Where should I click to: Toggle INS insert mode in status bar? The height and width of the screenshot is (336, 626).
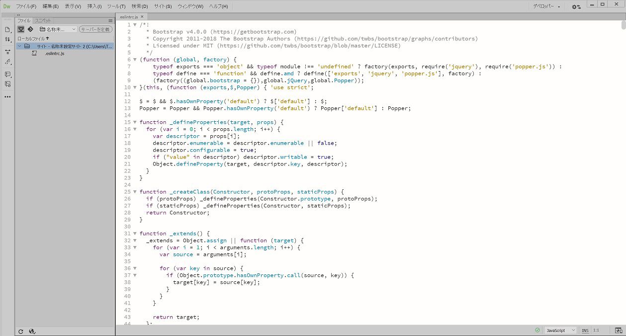[585, 330]
